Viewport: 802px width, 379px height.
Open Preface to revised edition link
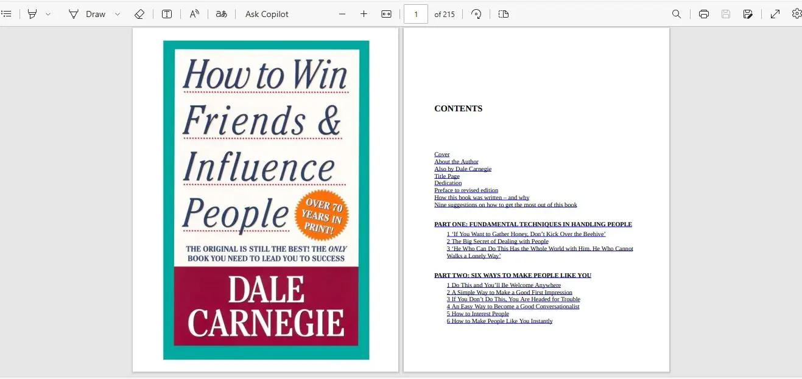pos(466,190)
